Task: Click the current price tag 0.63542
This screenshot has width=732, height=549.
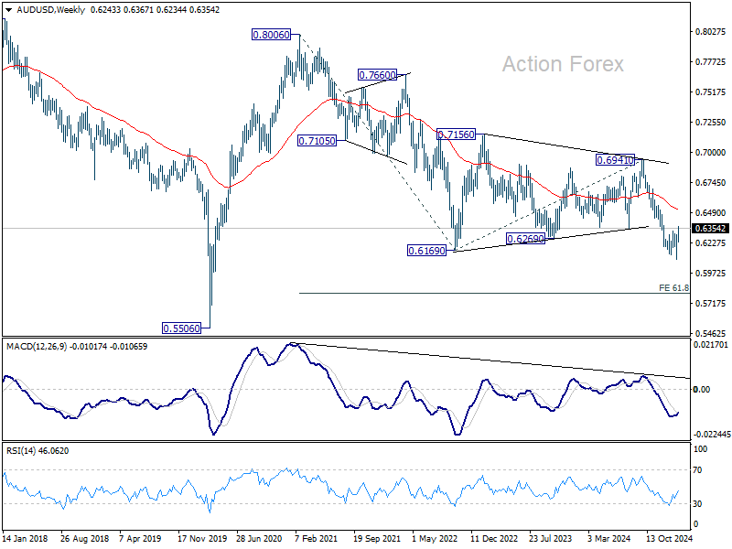Action: point(711,228)
